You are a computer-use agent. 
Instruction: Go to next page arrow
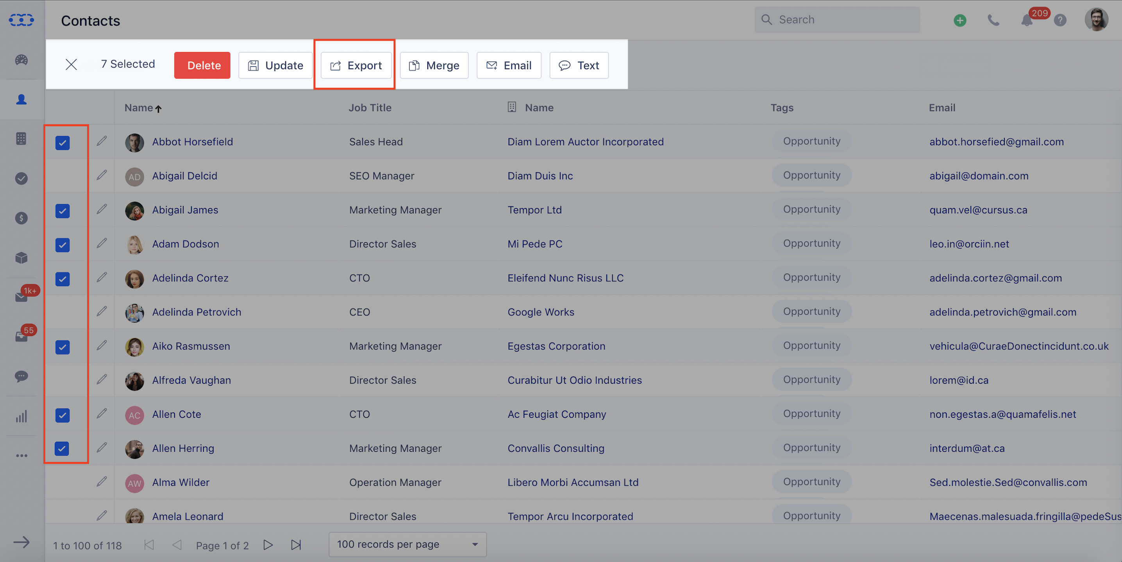(x=268, y=544)
